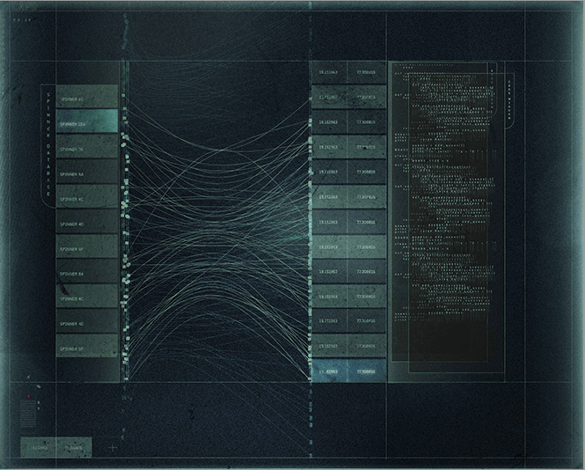The image size is (585, 470).
Task: Click the first row's 18.152963 coordinate cell
Action: tap(328, 72)
